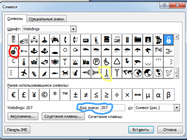Choose the joystick symbol
Screen dimensions: 187x140
[x=44, y=40]
